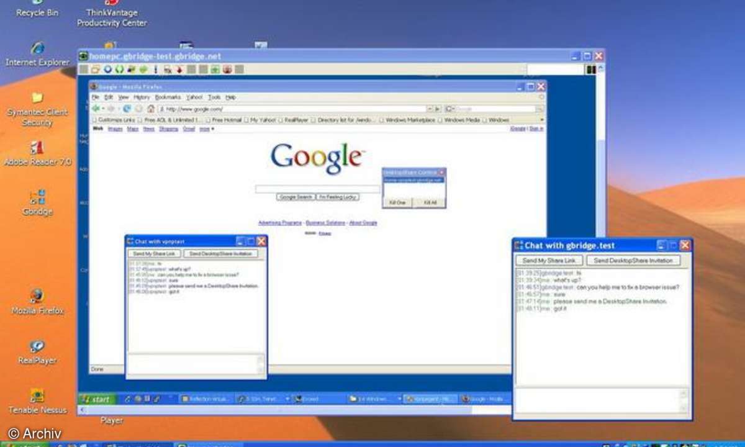Open the Firefox Help menu
Image resolution: width=745 pixels, height=447 pixels.
(x=230, y=97)
